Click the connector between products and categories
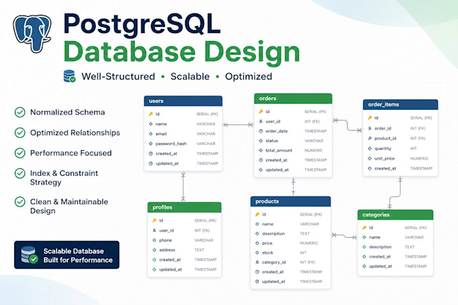This screenshot has height=305, width=458. [344, 236]
